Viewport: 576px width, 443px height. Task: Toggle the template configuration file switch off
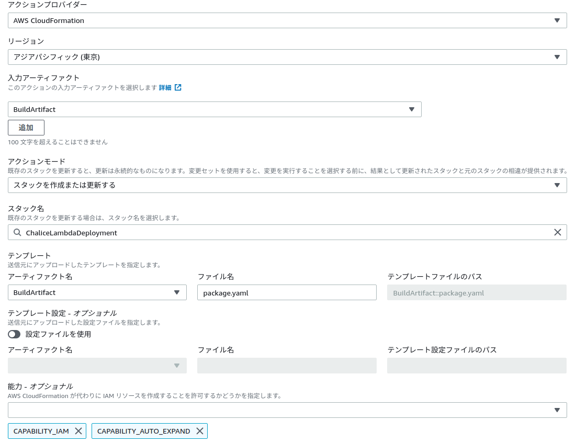[13, 334]
